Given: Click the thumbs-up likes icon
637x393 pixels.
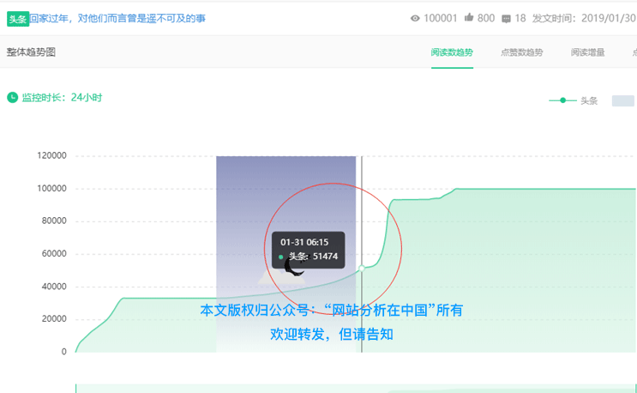Looking at the screenshot, I should coord(469,18).
